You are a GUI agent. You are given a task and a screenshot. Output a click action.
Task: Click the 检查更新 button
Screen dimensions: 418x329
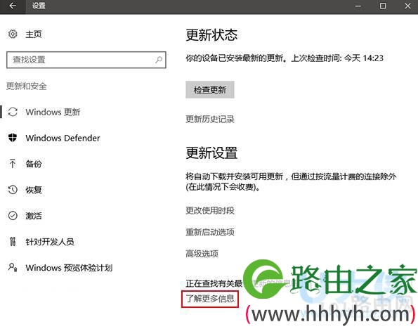210,90
